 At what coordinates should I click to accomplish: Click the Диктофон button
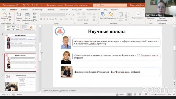(x=150, y=19)
